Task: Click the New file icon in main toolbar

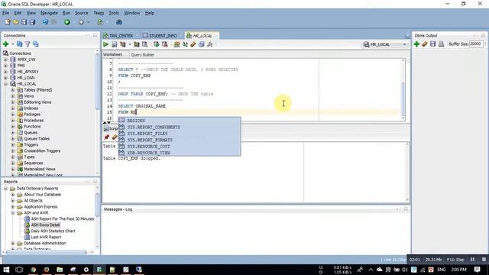Action: (x=8, y=22)
